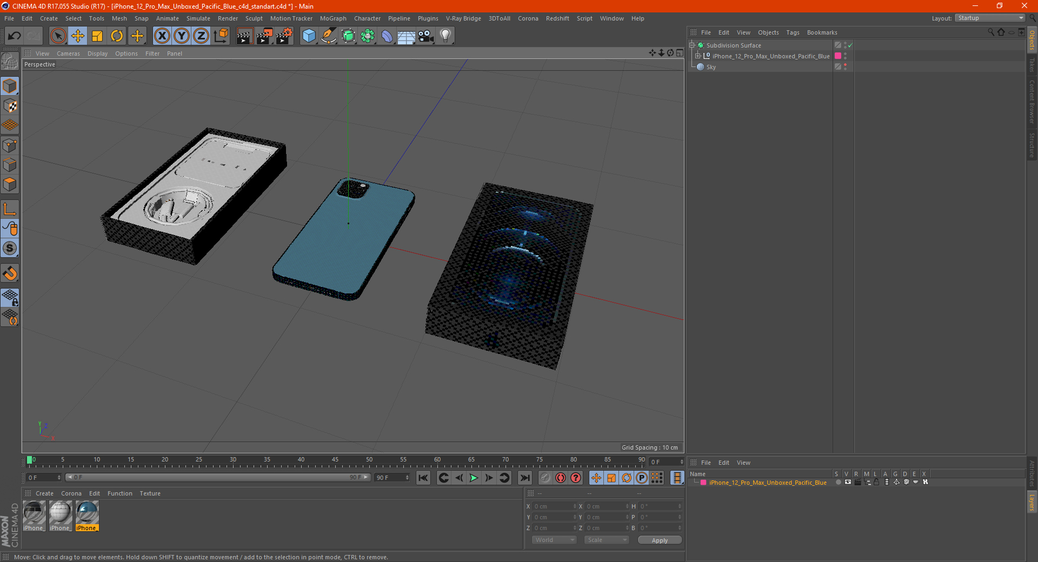The width and height of the screenshot is (1038, 562).
Task: Click the pink layer swatch of iPhone object
Action: coord(838,56)
